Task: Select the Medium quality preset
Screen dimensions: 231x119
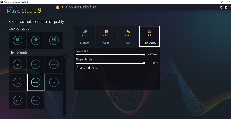Action: [x=85, y=36]
